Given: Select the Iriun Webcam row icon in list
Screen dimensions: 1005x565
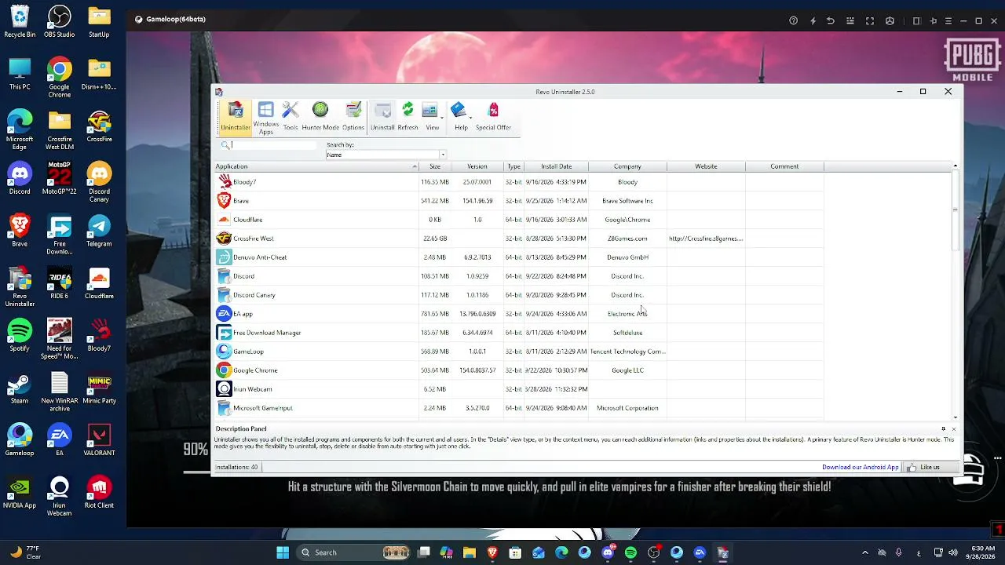Looking at the screenshot, I should (224, 389).
